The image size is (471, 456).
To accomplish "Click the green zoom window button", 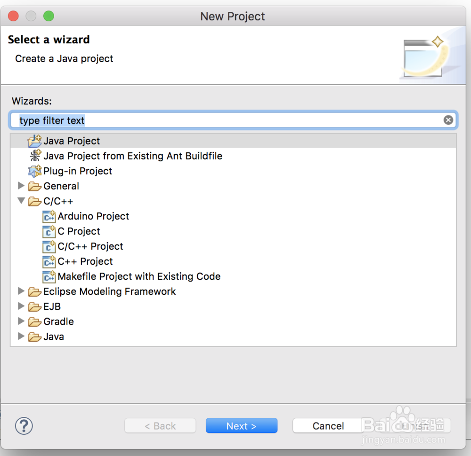I will [x=49, y=16].
